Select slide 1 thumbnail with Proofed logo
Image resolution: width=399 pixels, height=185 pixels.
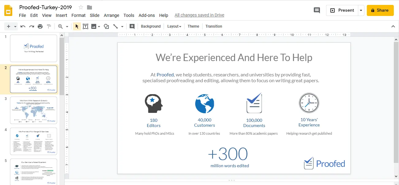coord(34,48)
